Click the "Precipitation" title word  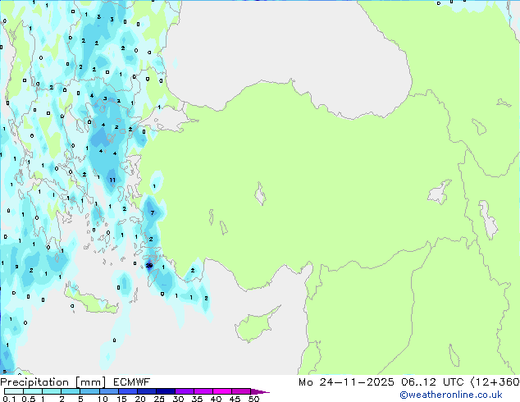34,382
